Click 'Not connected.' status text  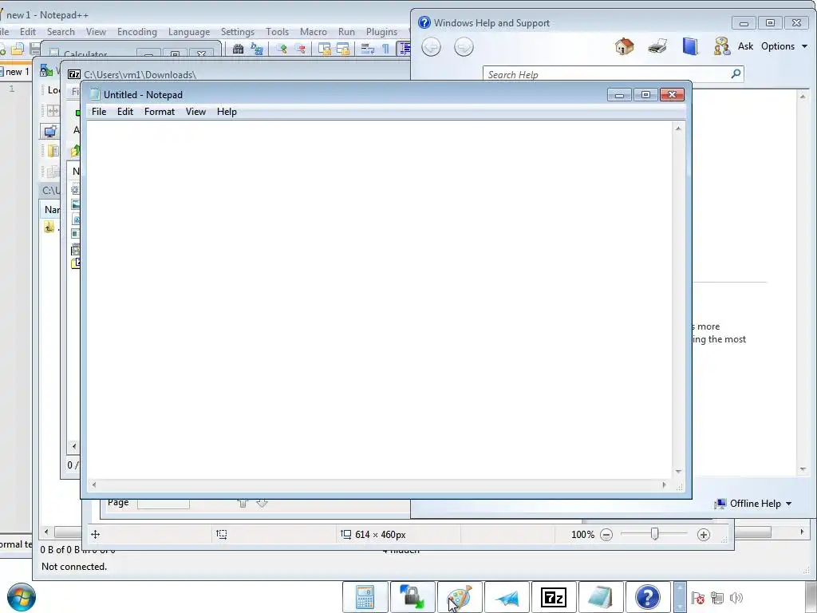pos(74,567)
